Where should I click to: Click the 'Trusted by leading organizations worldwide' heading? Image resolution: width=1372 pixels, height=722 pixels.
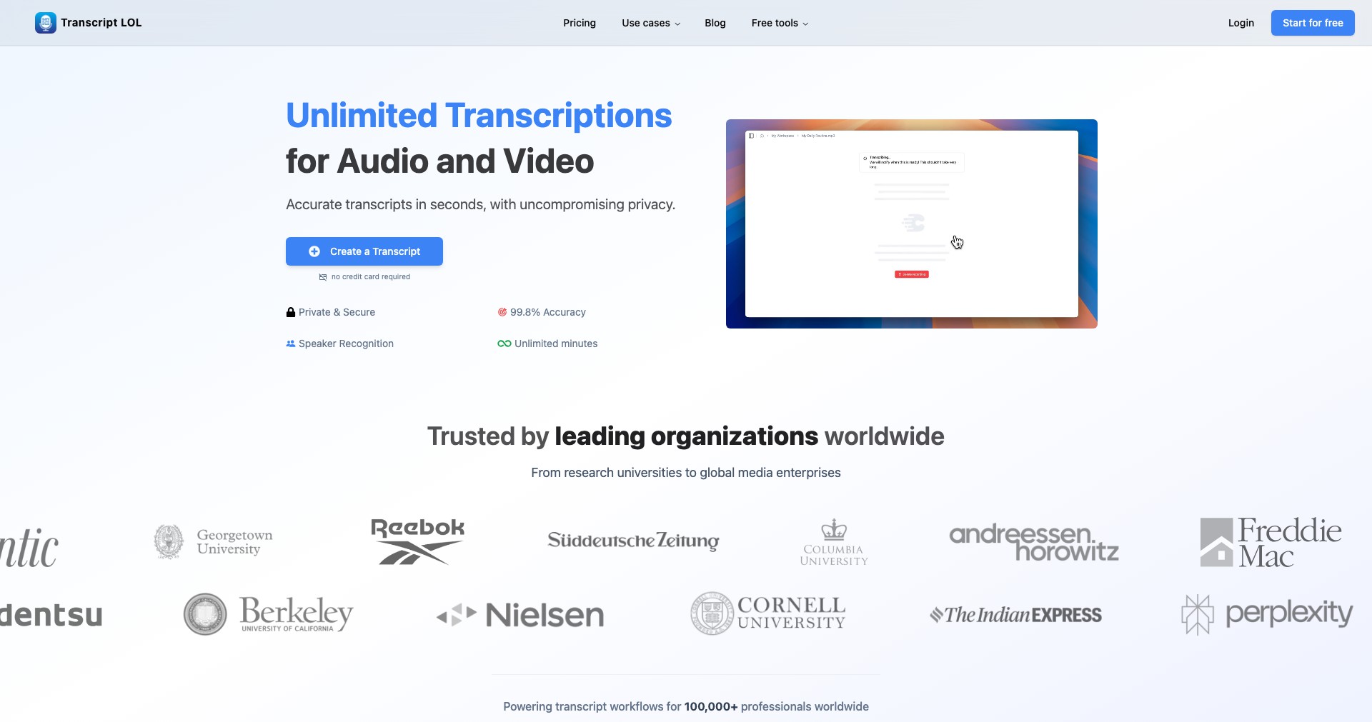tap(686, 436)
